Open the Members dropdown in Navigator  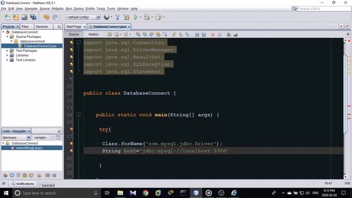pos(16,137)
